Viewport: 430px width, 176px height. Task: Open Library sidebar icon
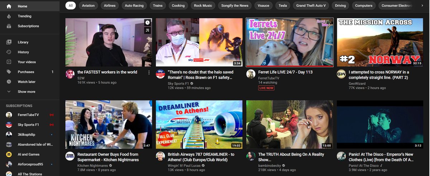9,42
